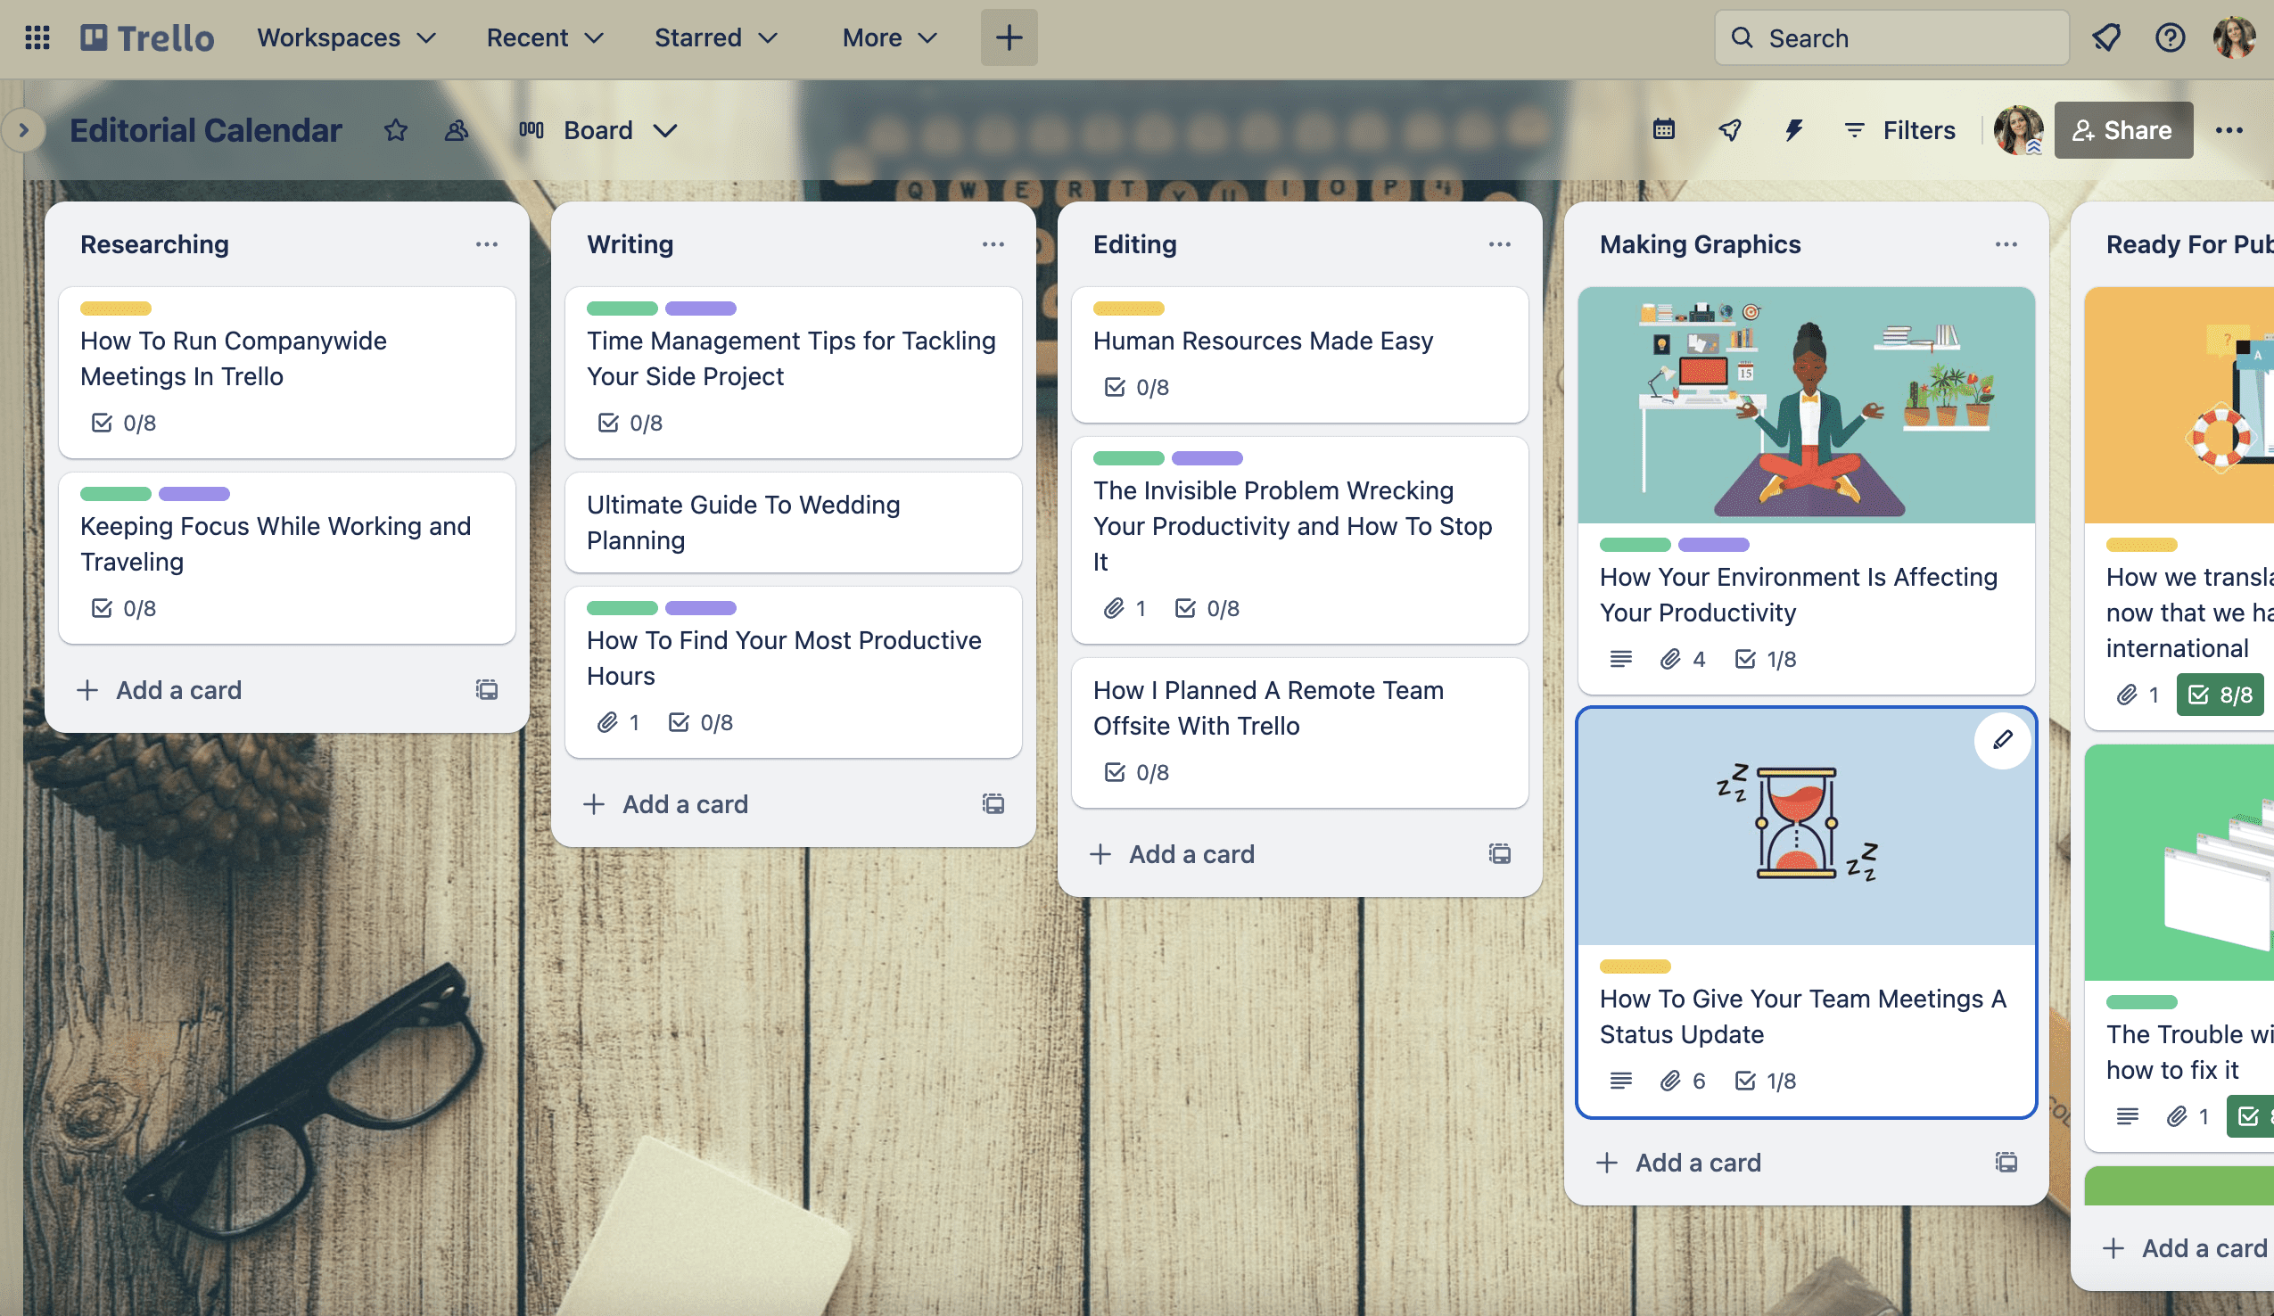Open the app switcher grid icon

point(37,37)
